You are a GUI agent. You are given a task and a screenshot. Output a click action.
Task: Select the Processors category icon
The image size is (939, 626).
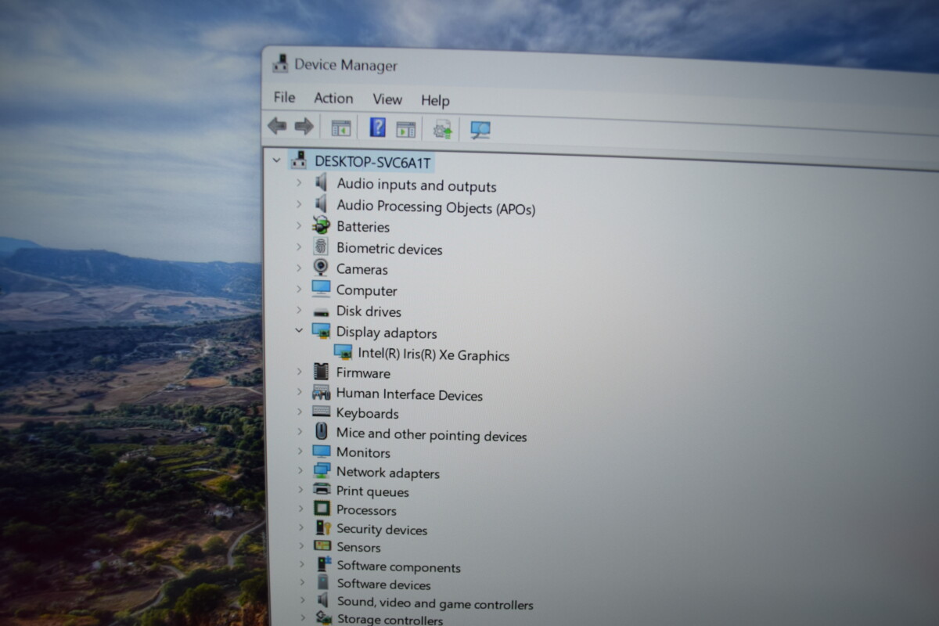coord(321,509)
